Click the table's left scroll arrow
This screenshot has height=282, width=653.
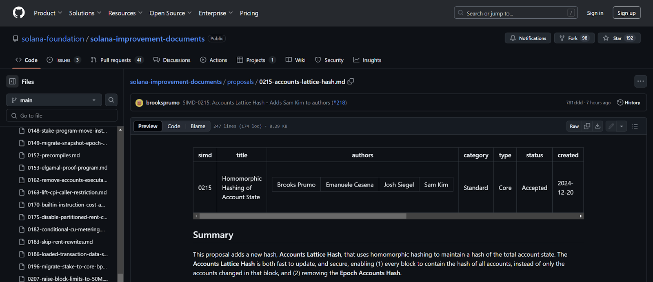(196, 216)
